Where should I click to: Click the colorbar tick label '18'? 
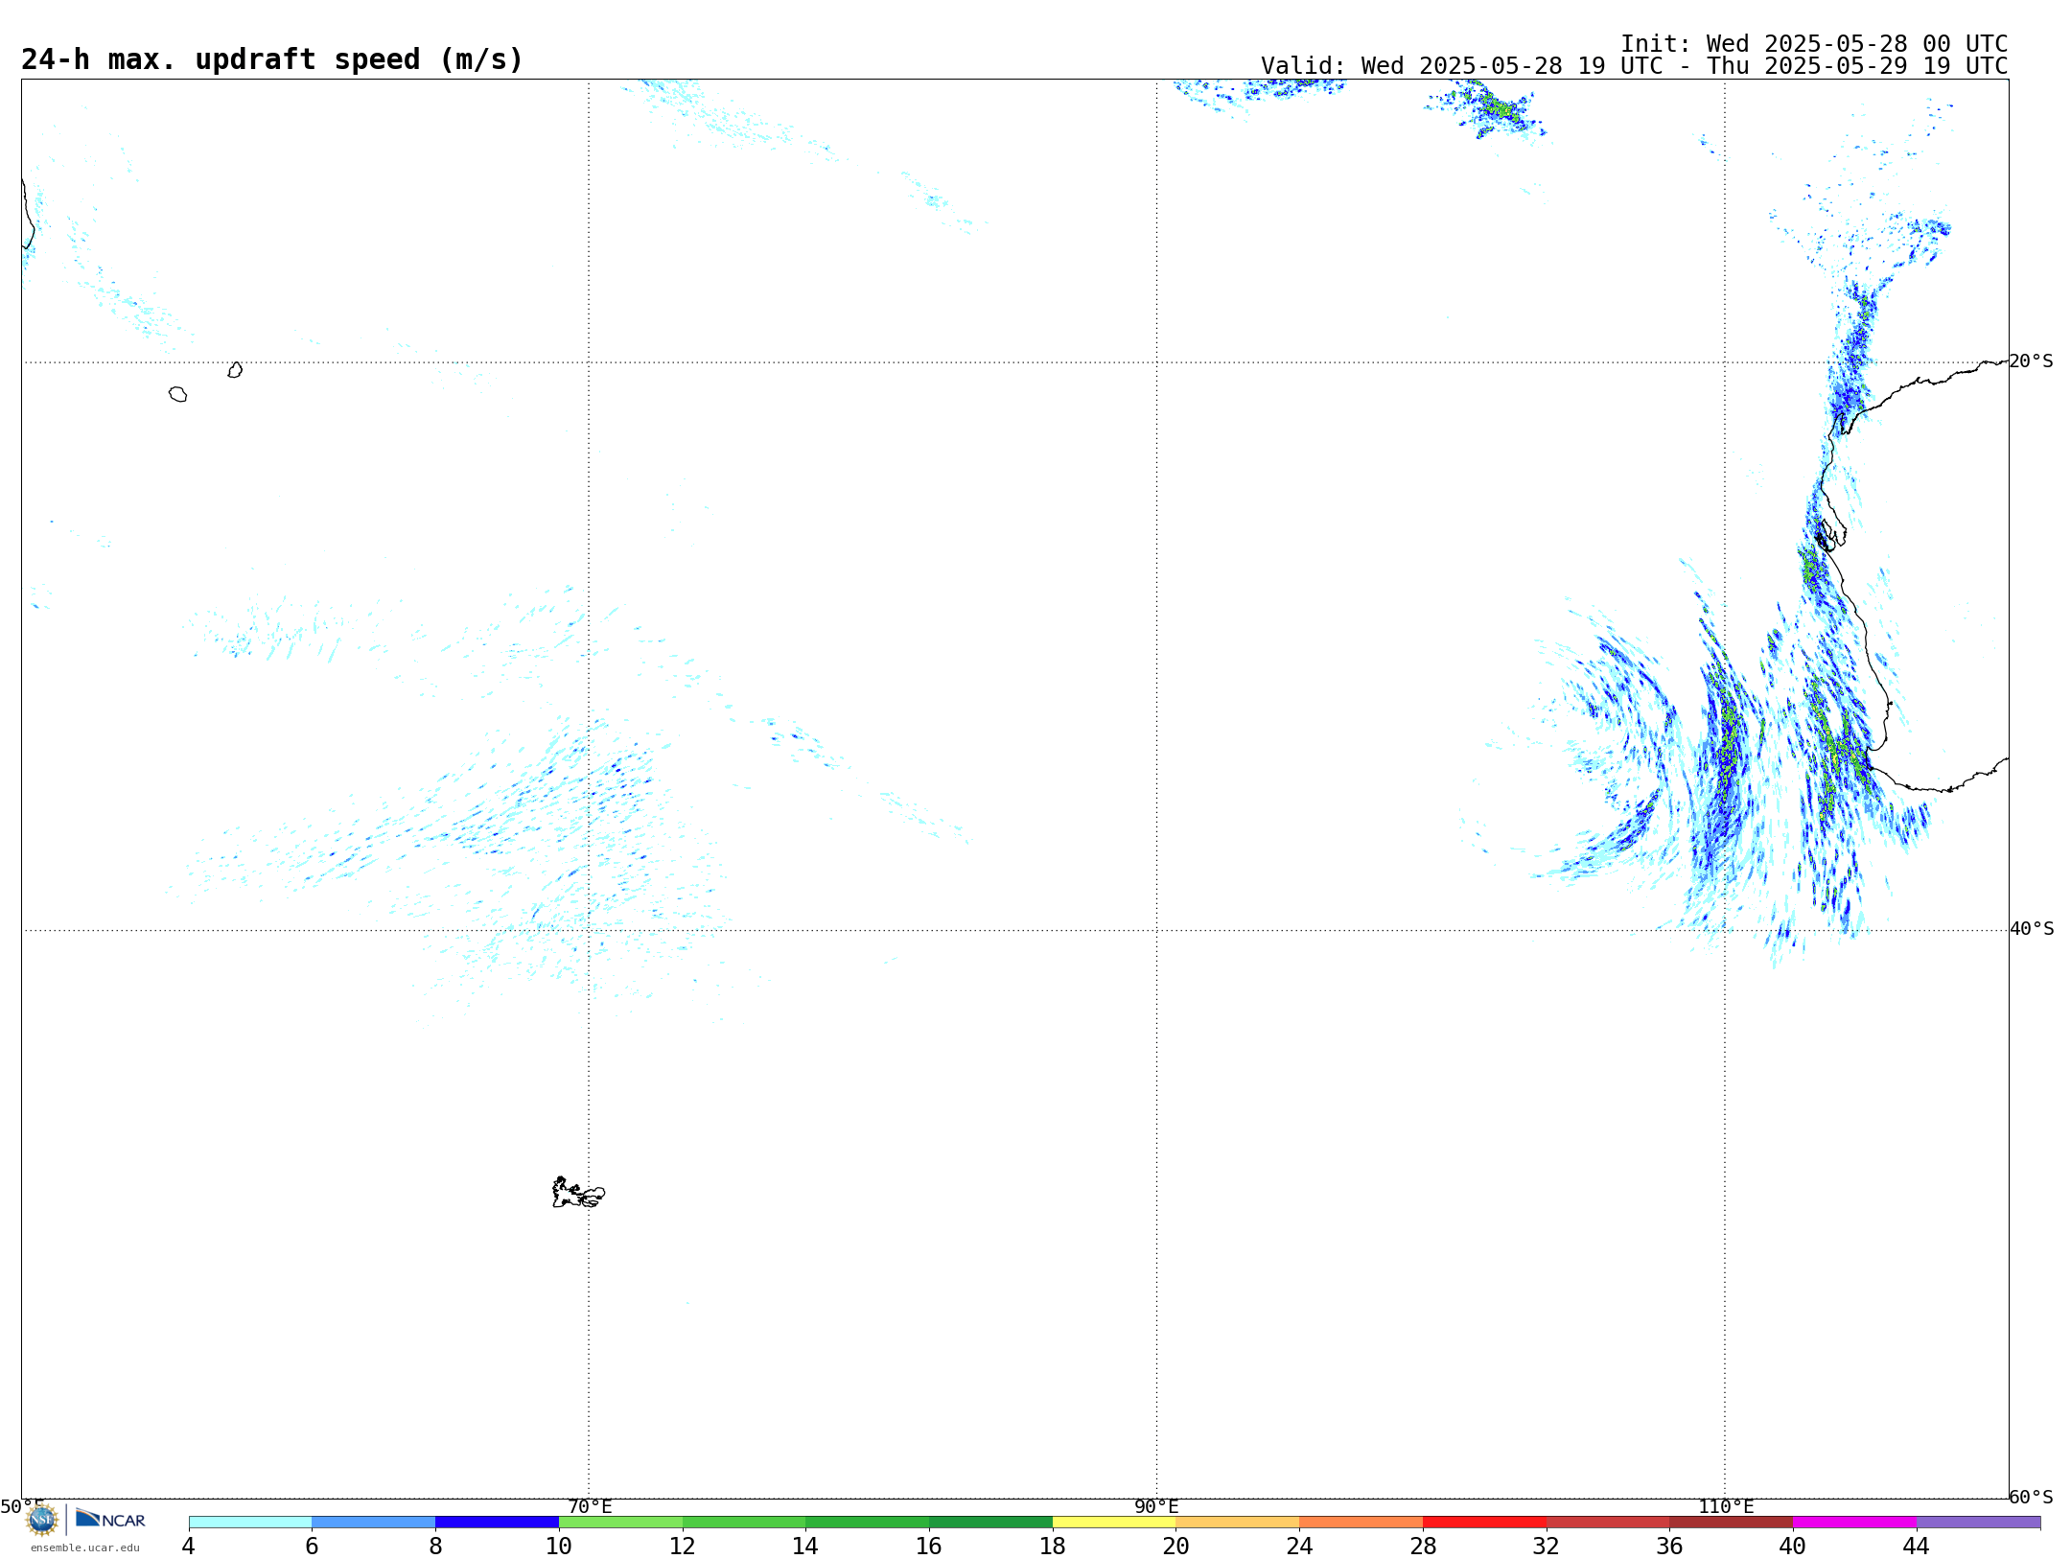pos(1053,1547)
